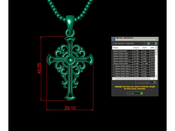
Task: Select the Yellow Gold:18KY R... row
Action: (134, 61)
